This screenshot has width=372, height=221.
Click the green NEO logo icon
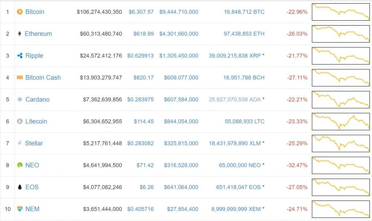coord(20,165)
